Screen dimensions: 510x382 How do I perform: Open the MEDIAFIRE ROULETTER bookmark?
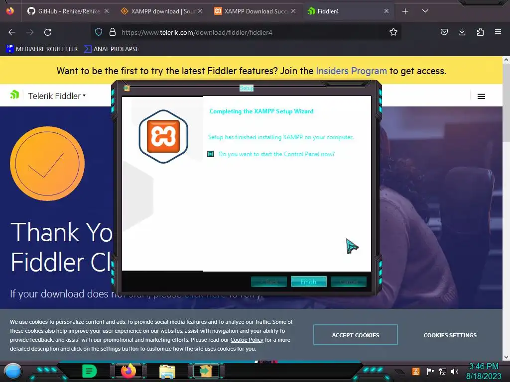[42, 49]
